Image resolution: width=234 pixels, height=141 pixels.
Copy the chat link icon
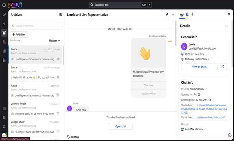coord(167,15)
